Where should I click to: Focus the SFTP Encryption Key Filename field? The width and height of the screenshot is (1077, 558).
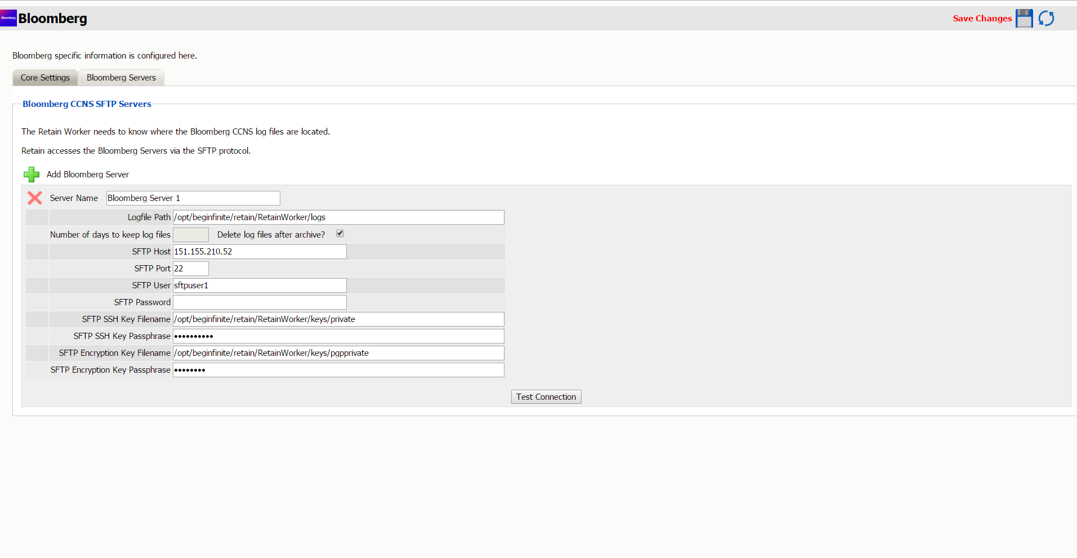(x=338, y=353)
